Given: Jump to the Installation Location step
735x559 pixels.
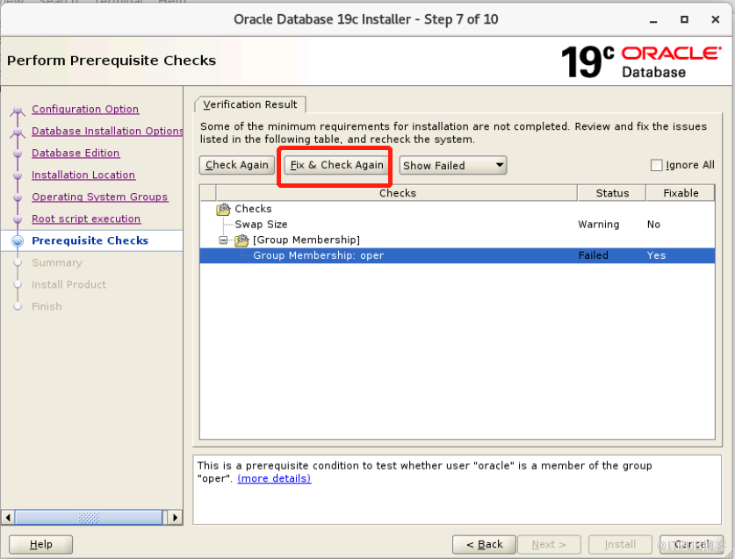Looking at the screenshot, I should [83, 175].
